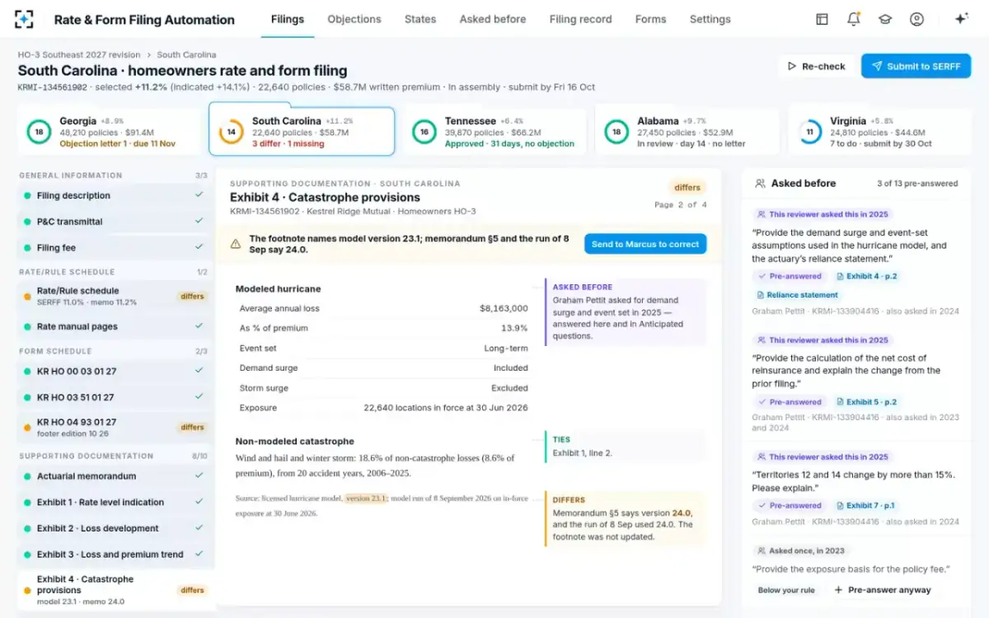Select the Tennessee state card
This screenshot has height=618, width=989.
click(494, 132)
